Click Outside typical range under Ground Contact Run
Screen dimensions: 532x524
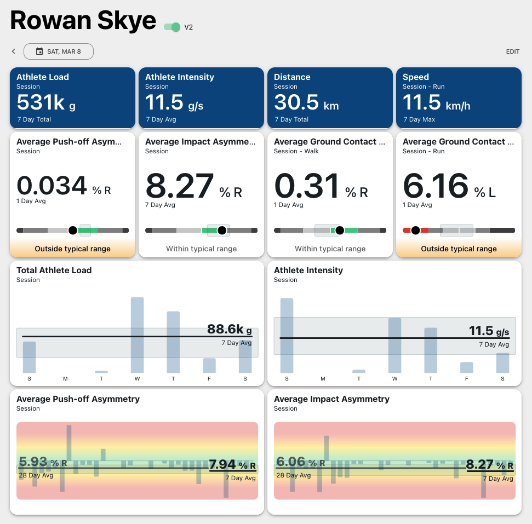click(x=459, y=249)
